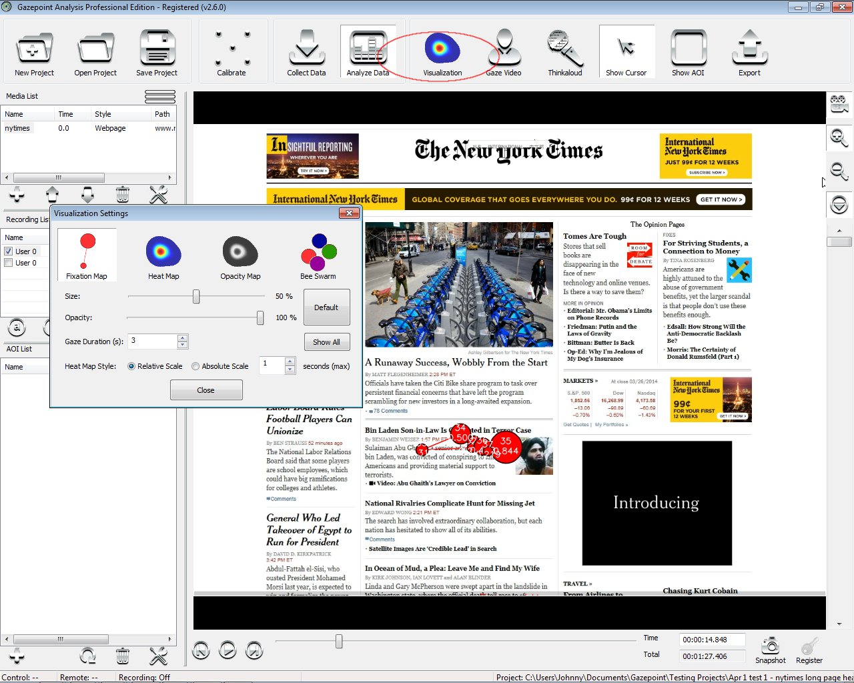Click the Gaze Duration input field
Screen dimensions: 854x683
pos(153,341)
